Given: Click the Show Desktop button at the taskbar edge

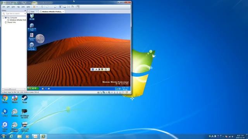Looking at the screenshot, I should (247, 136).
